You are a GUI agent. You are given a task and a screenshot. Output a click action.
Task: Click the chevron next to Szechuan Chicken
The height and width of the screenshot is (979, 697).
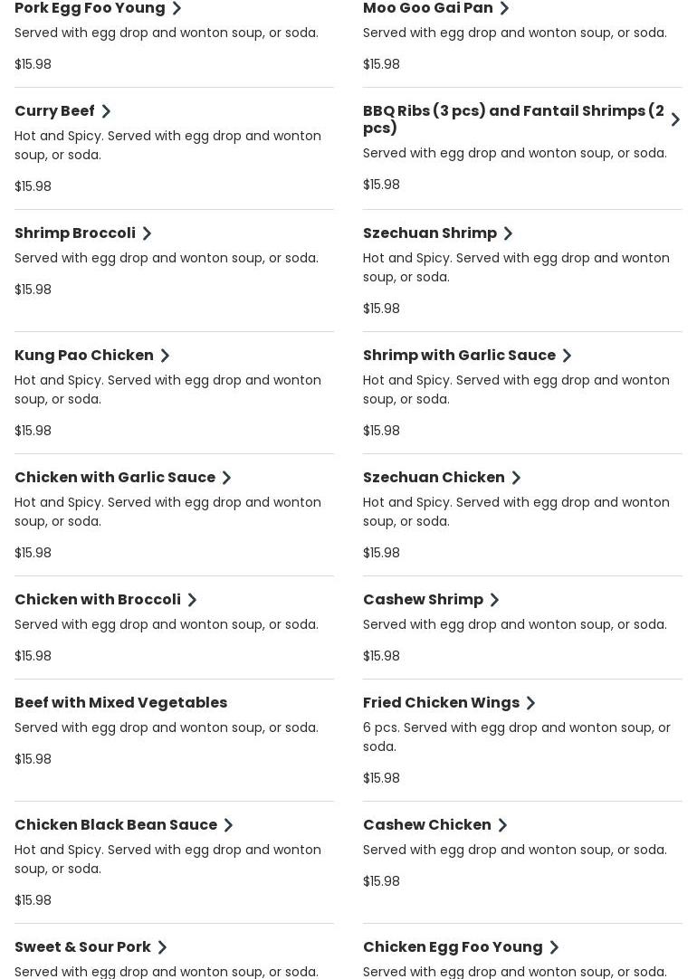(516, 478)
